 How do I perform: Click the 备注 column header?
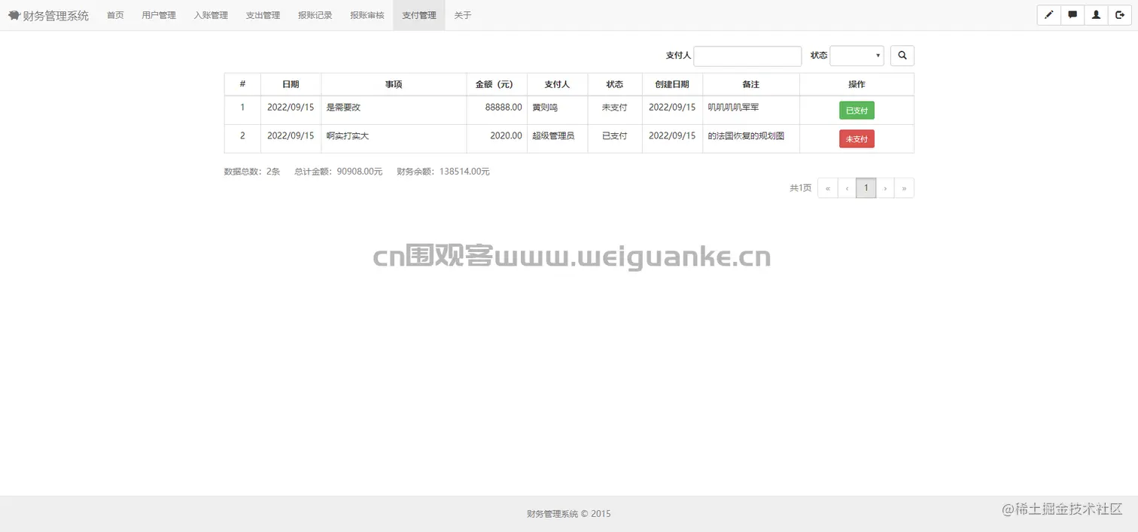point(750,84)
